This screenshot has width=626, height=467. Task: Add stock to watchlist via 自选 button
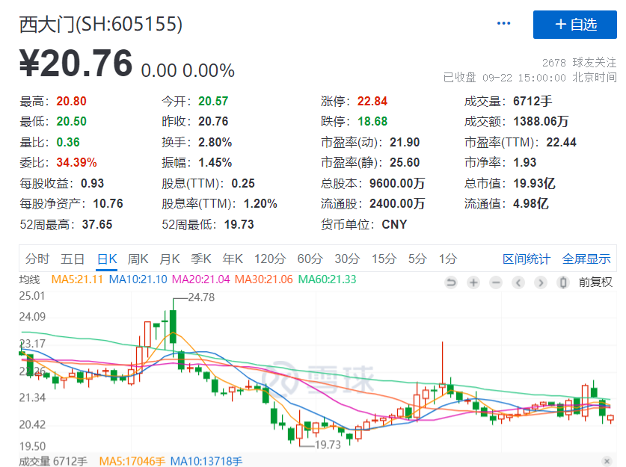[x=575, y=25]
